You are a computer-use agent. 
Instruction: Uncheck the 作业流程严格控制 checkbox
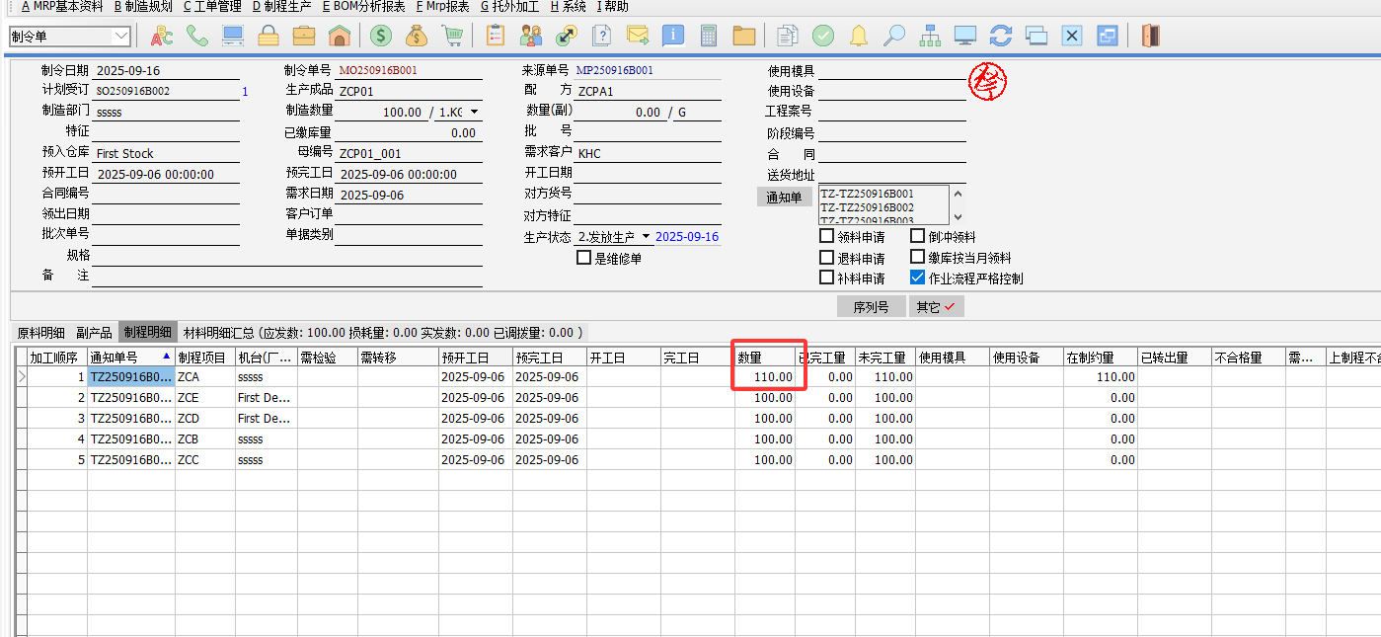(918, 279)
